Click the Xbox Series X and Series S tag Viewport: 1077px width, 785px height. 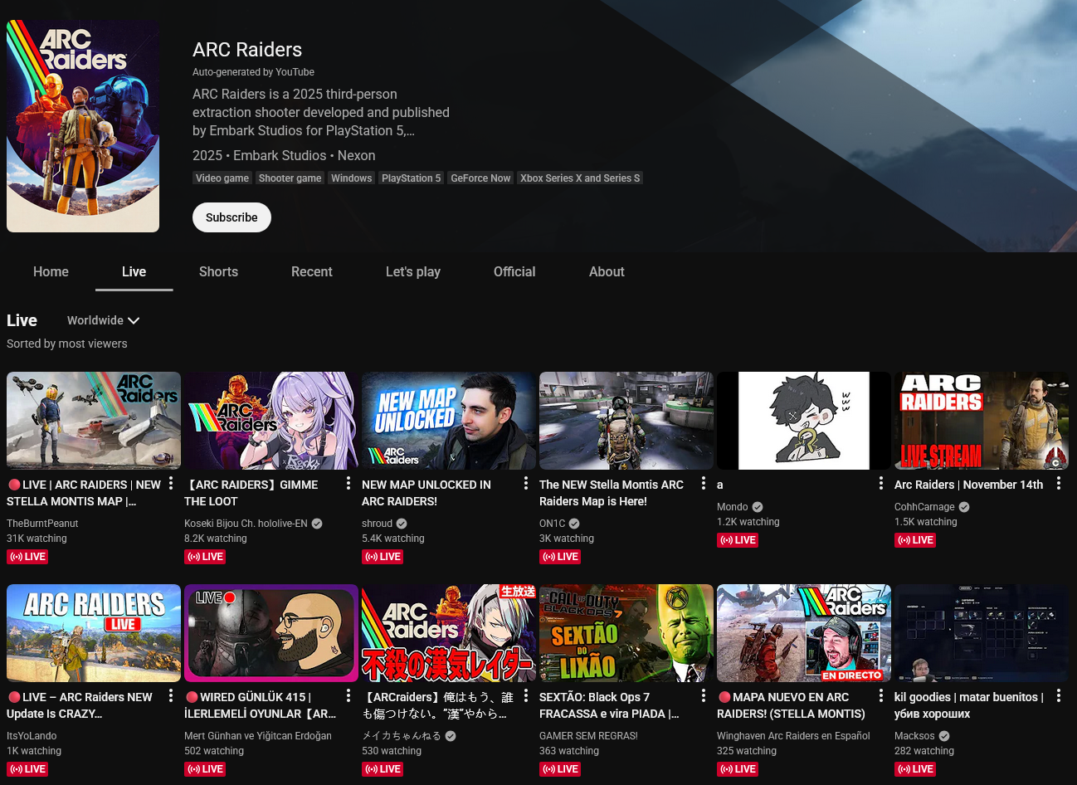pyautogui.click(x=580, y=178)
